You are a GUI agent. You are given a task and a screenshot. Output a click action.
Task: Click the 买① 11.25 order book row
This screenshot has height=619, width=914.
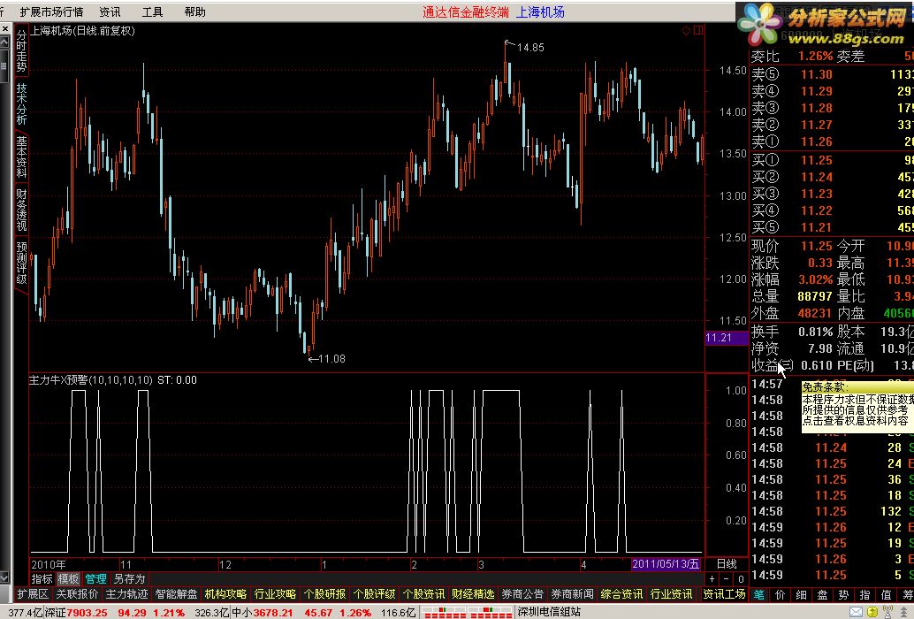coord(832,160)
